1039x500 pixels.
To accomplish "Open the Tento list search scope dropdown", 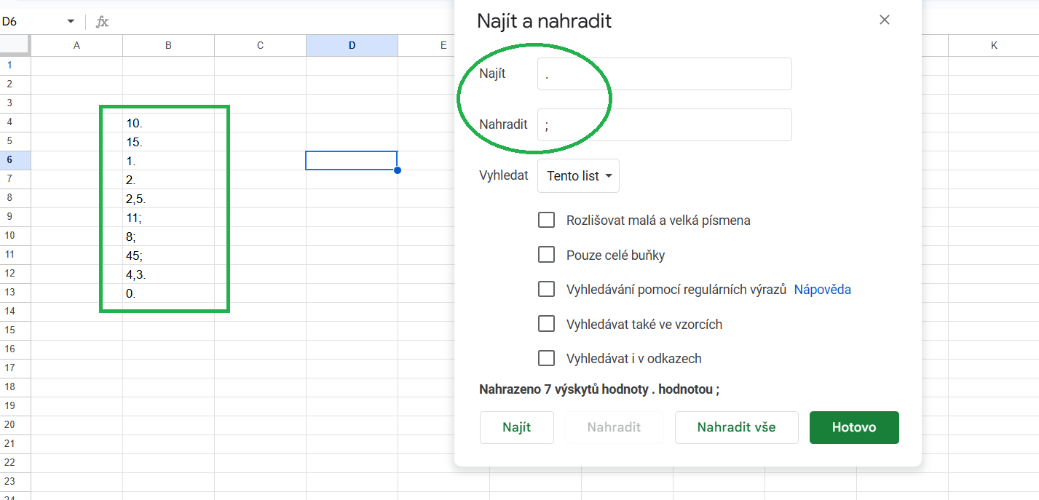I will click(x=578, y=176).
